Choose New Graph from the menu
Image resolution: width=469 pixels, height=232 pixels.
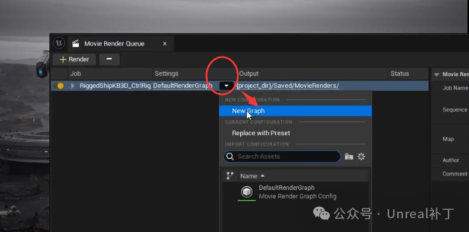[295, 111]
